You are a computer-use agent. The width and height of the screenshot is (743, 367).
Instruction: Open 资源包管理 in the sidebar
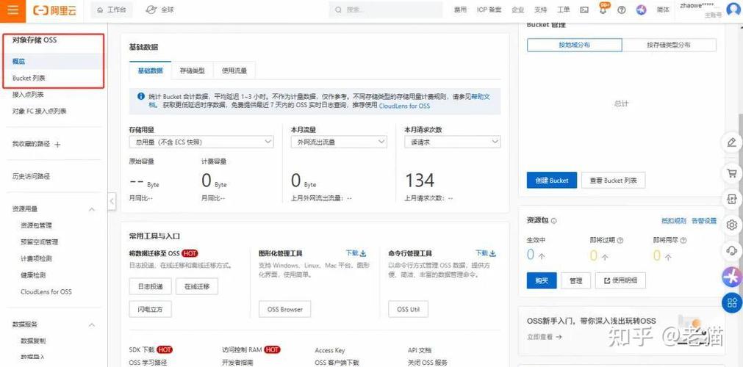point(37,226)
